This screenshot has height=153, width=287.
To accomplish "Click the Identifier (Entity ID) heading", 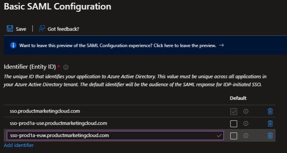I will click(30, 67).
